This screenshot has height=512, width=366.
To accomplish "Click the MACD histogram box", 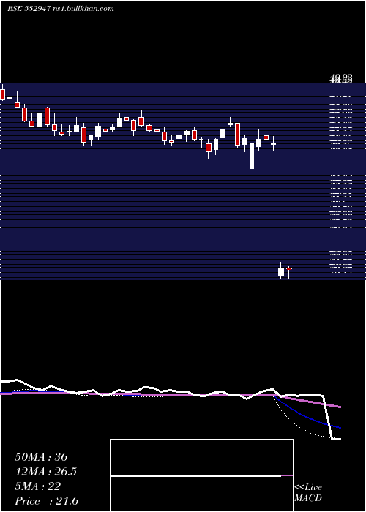I will (x=201, y=475).
